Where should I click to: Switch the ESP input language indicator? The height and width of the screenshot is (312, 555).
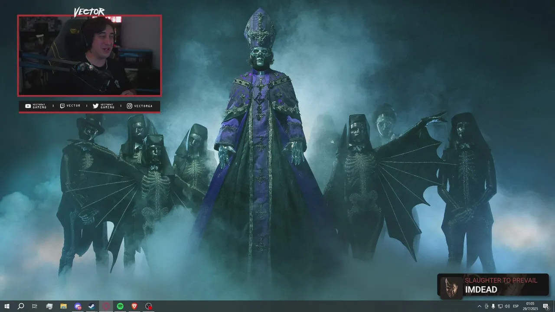tap(516, 306)
